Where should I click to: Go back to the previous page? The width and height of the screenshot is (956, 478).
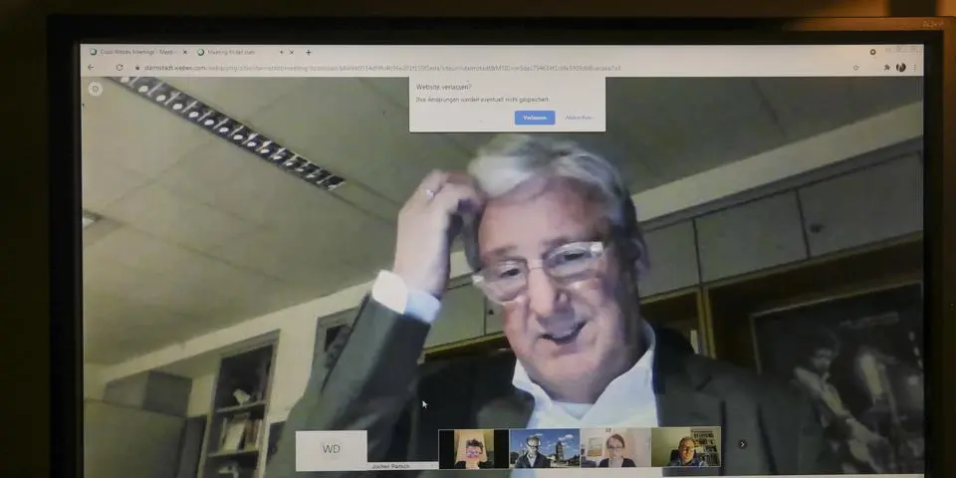coord(92,68)
